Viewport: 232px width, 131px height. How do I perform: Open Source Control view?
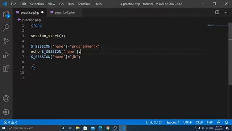coord(6,41)
